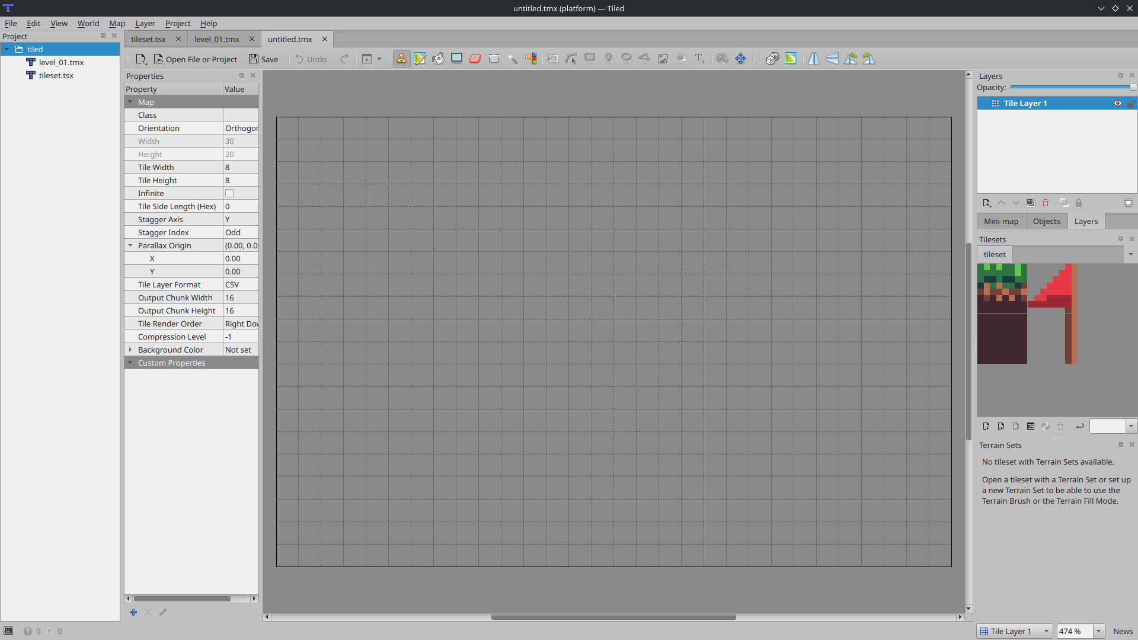This screenshot has height=640, width=1138.
Task: Click the Save button
Action: [263, 59]
